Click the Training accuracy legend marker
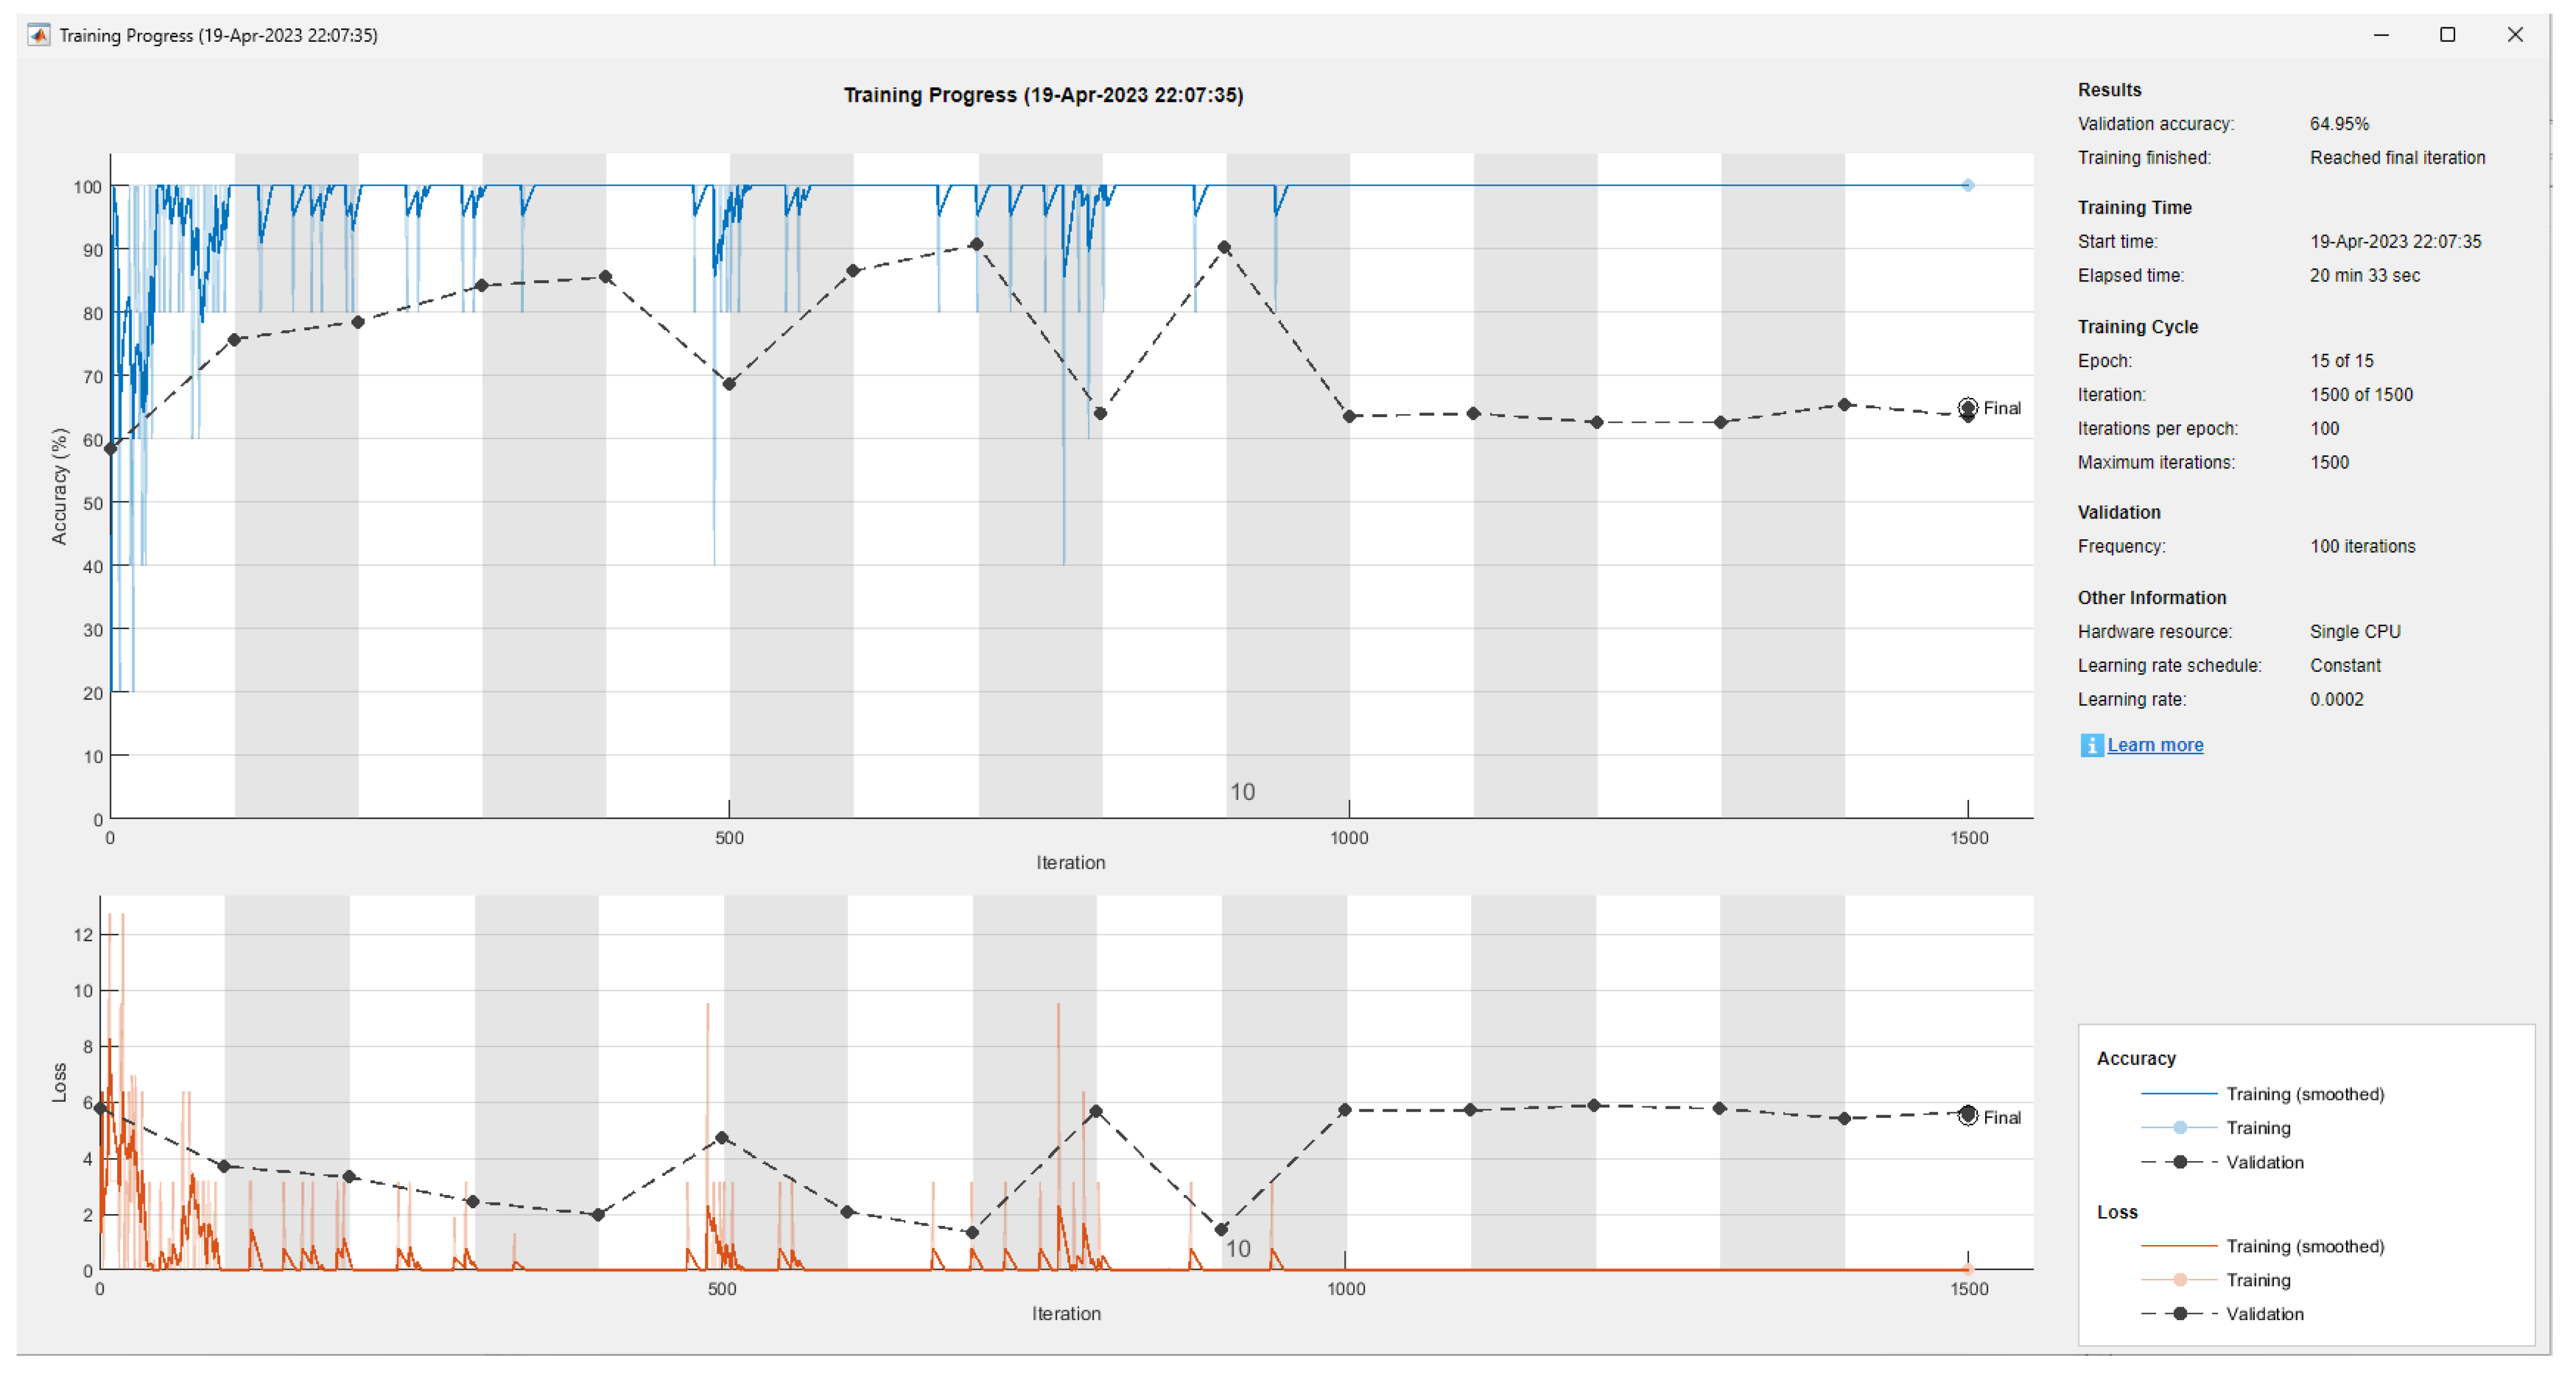 pos(2180,1128)
